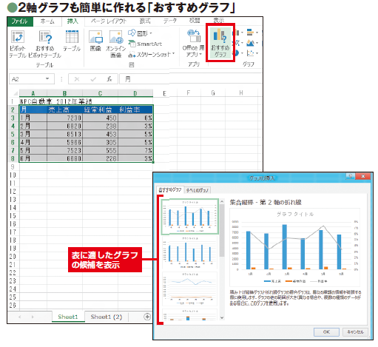
Task: Click the thumbnail list scroll down arrow
Action: tap(222, 317)
